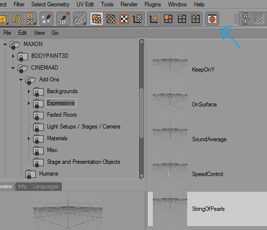Click the grid with orange square icon
This screenshot has height=230, width=267.
(x=168, y=19)
